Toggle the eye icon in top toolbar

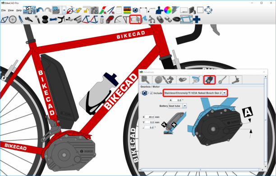pos(135,10)
